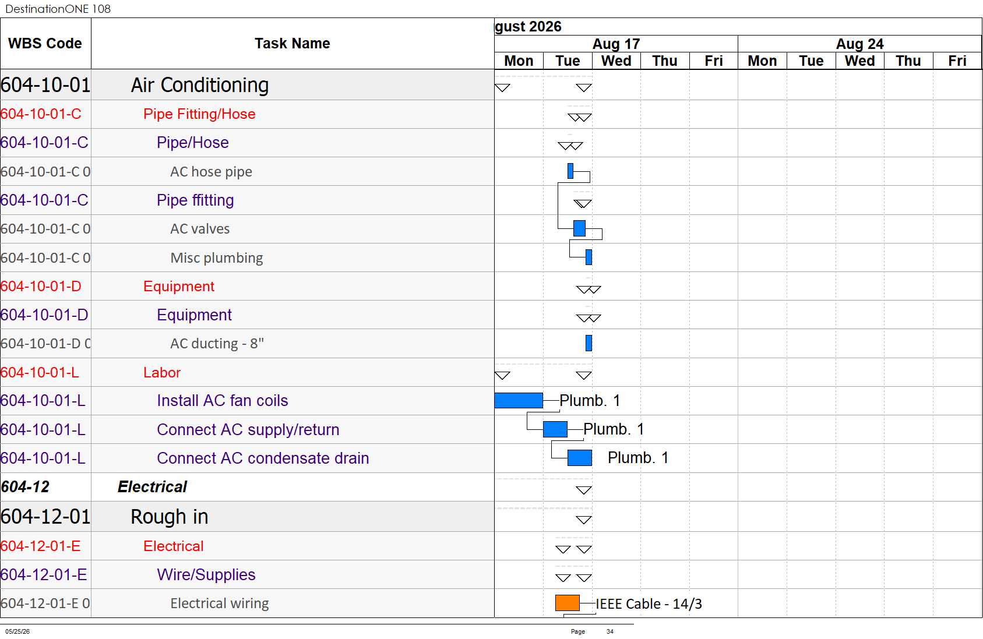
Task: Click the AC valves task name
Action: (x=200, y=229)
